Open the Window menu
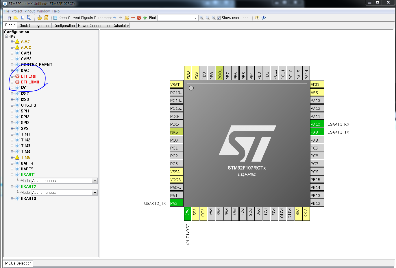 [x=43, y=11]
